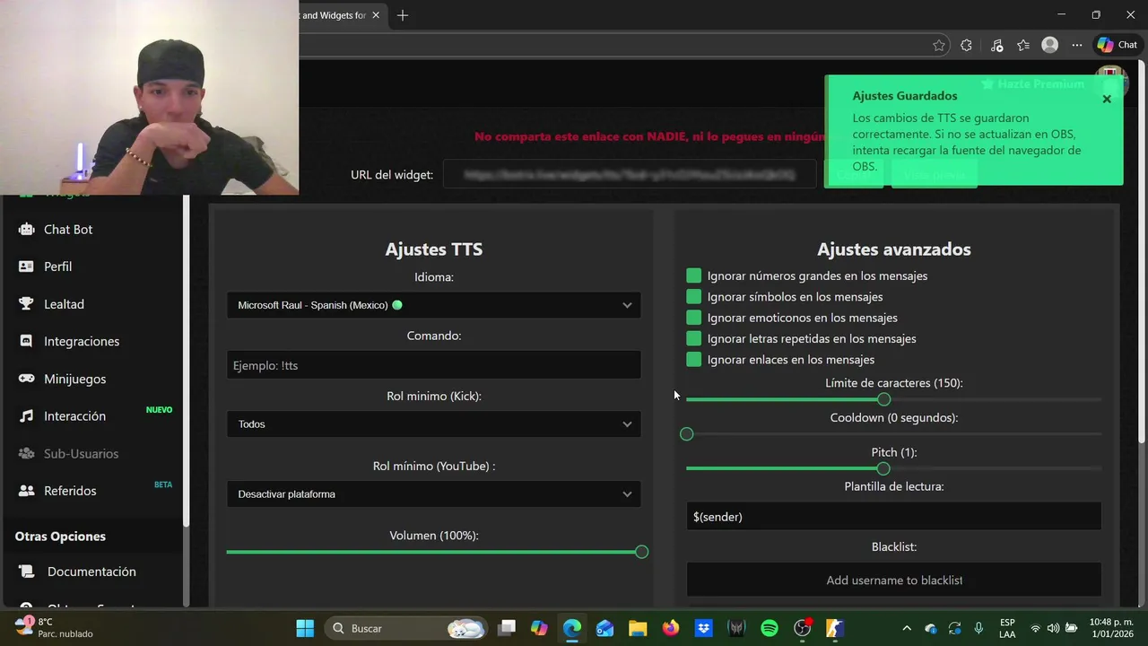The height and width of the screenshot is (646, 1148).
Task: Open Rol mínimo (YouTube) dropdown
Action: 434,493
